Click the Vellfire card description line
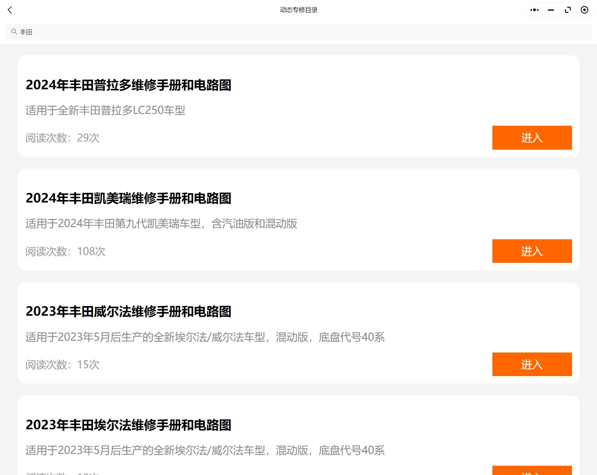Screen dimensions: 597x475 point(205,337)
